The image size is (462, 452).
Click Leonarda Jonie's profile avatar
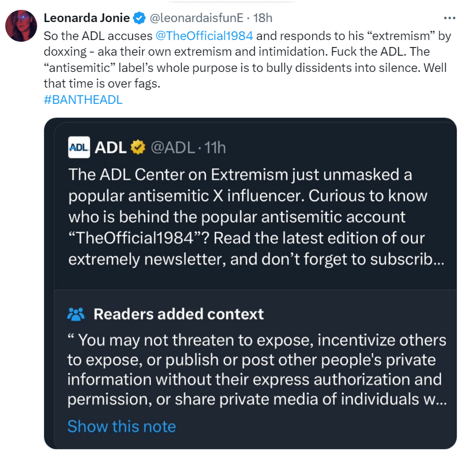21,26
